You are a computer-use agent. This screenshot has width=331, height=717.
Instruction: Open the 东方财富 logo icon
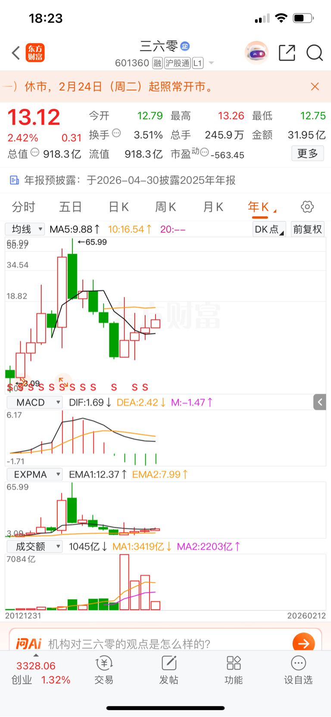click(35, 53)
